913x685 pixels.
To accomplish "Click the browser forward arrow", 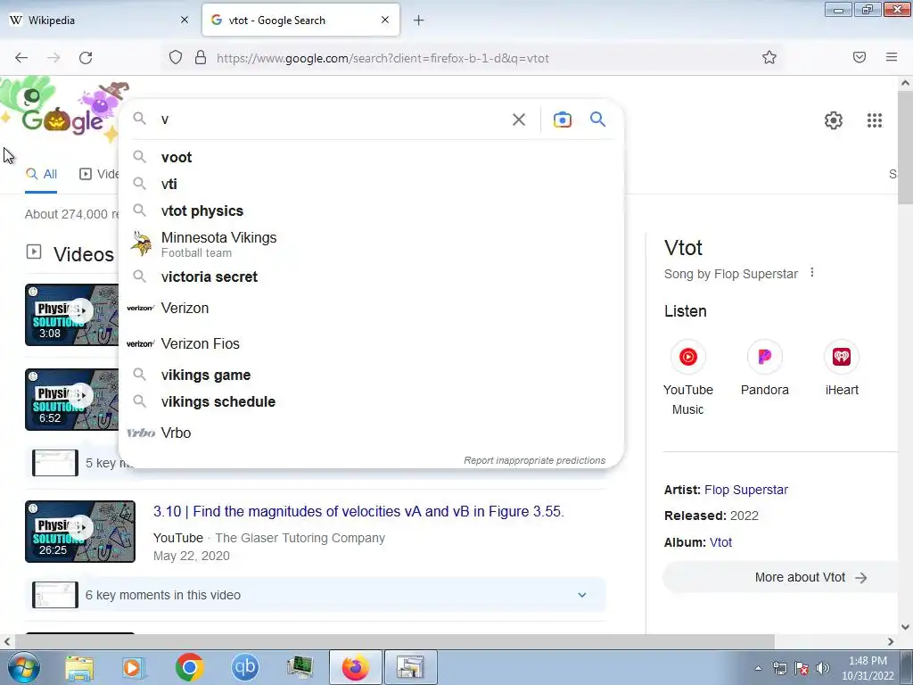I will click(x=53, y=58).
